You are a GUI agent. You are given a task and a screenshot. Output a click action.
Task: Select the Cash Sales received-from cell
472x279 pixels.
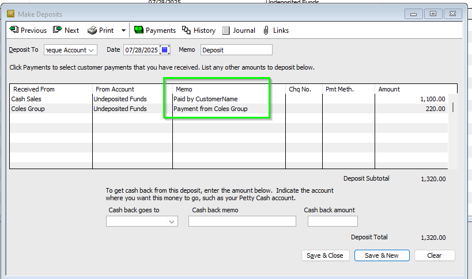pos(51,99)
